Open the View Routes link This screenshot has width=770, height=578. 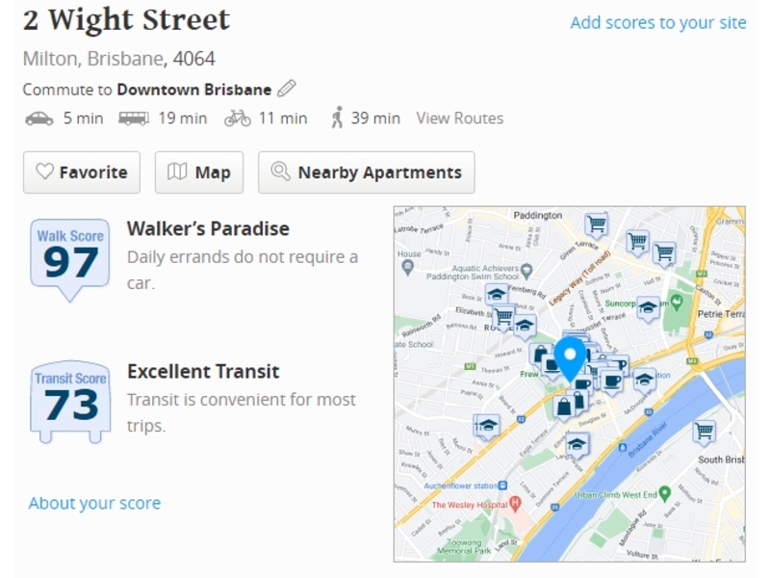(460, 118)
